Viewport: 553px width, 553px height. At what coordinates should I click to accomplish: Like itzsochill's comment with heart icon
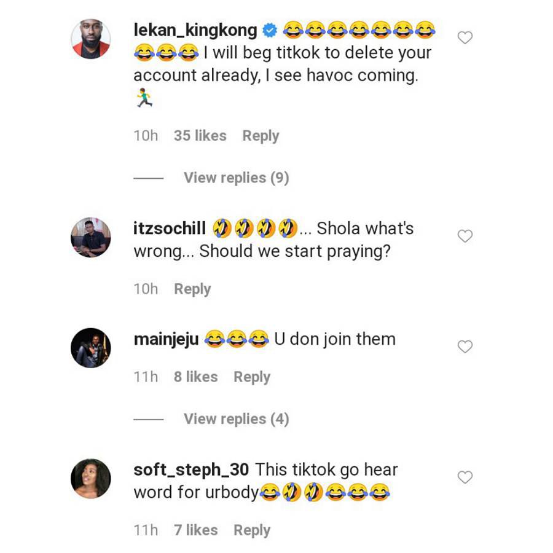point(465,236)
